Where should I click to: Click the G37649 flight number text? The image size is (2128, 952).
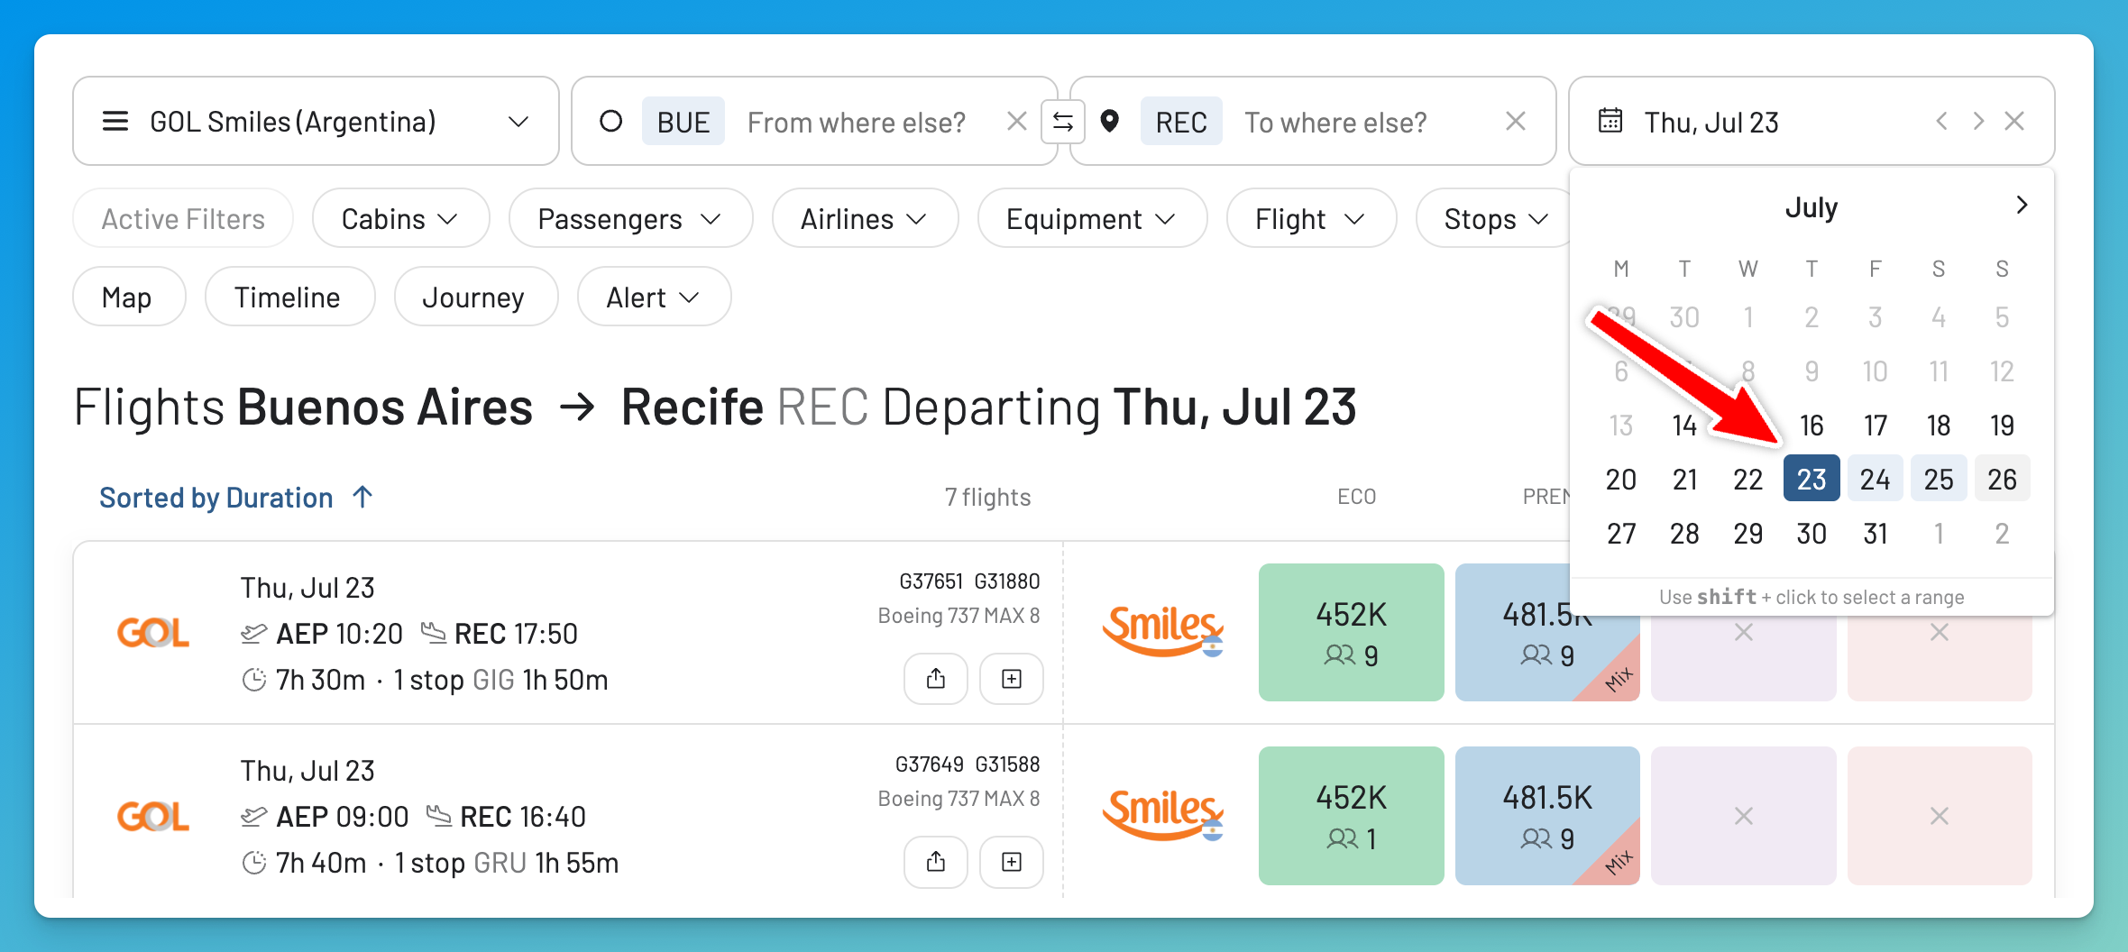929,764
